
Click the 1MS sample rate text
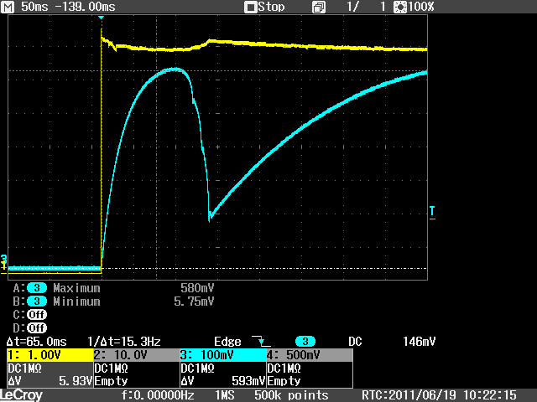(224, 395)
